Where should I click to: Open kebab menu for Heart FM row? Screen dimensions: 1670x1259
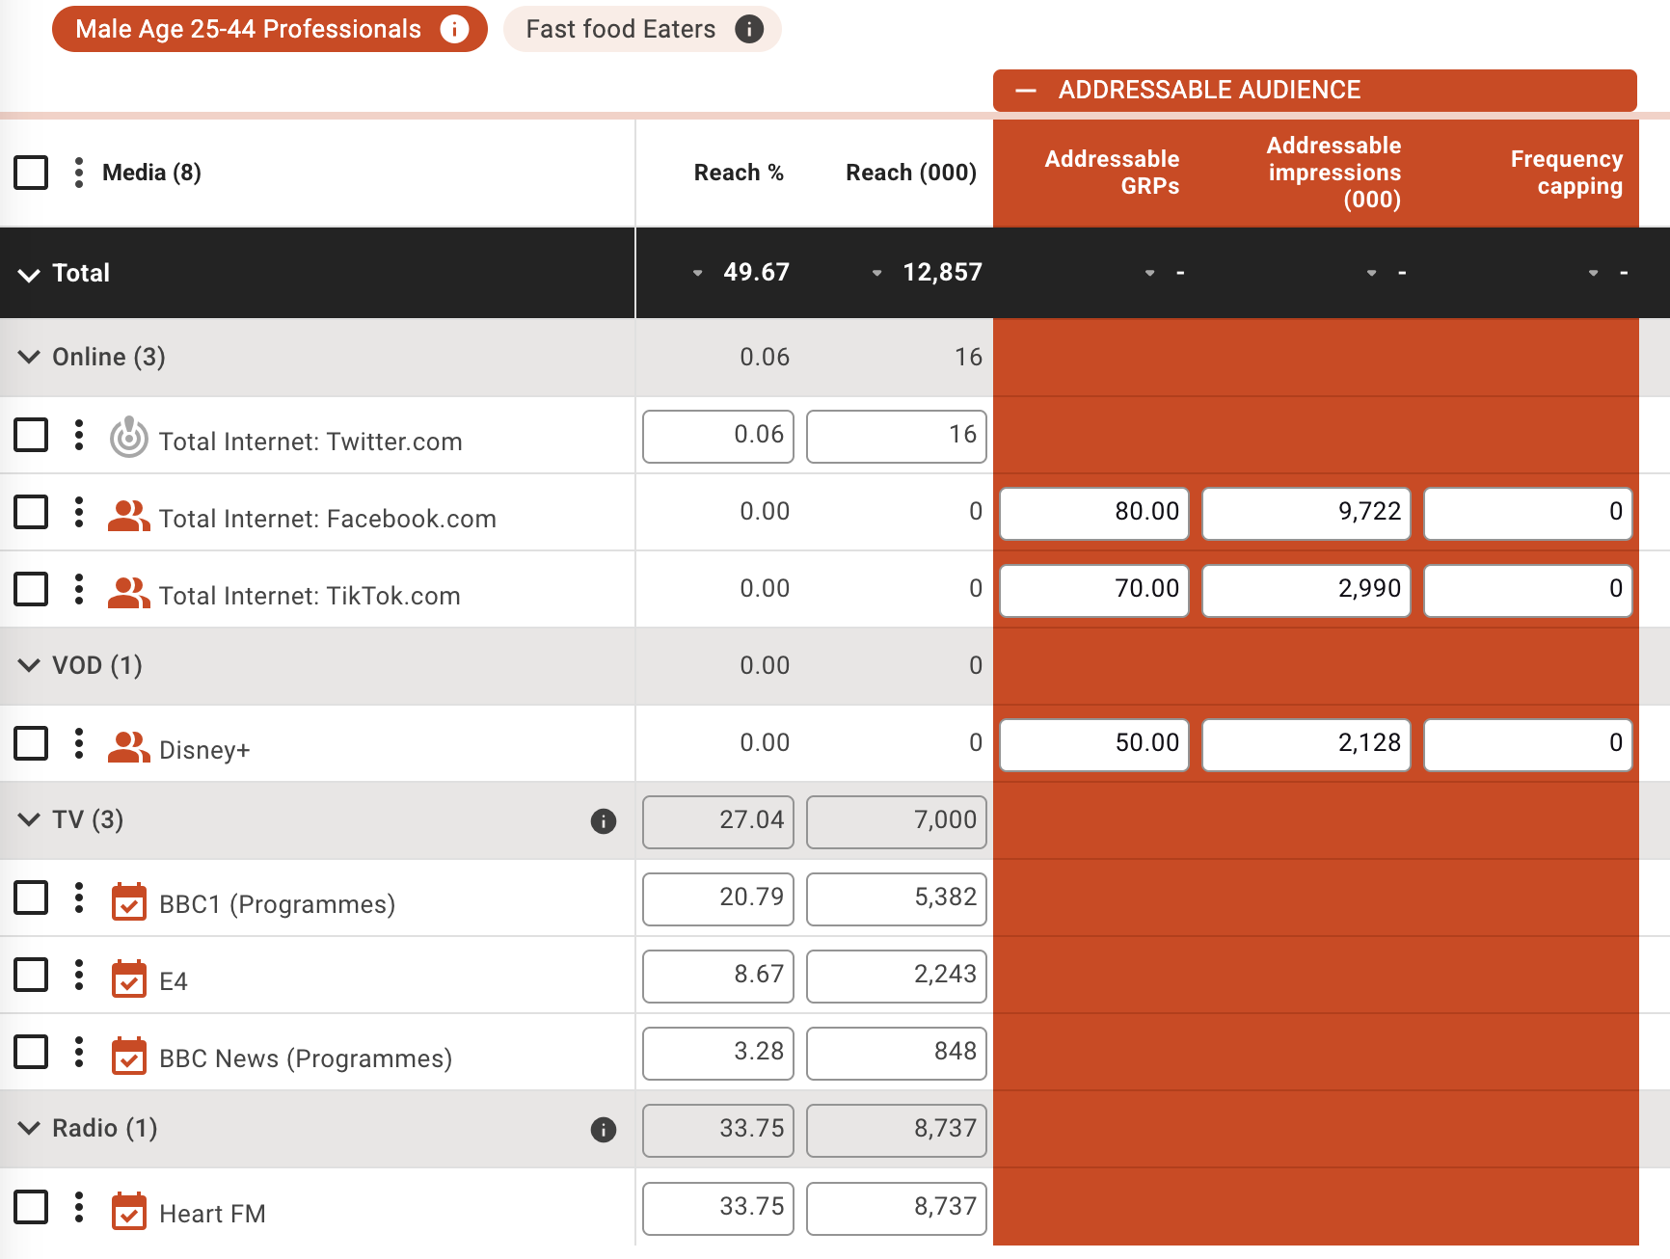point(79,1207)
